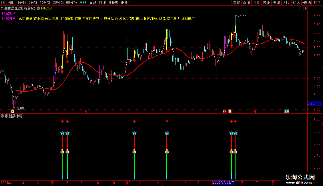Open F10 company information
Viewport: 323px width, 186px height.
(x=286, y=3)
